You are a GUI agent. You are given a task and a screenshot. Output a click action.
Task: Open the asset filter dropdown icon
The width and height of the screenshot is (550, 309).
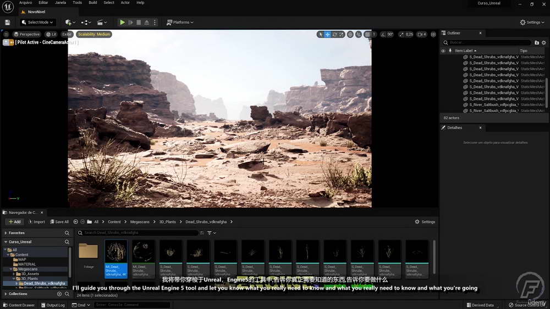212,233
